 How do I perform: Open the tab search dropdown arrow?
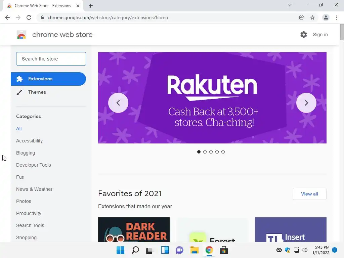[x=290, y=5]
